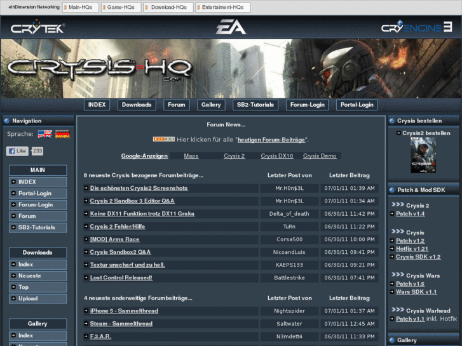Open the Main-HQs network tab
This screenshot has height=346, width=462.
[x=81, y=8]
